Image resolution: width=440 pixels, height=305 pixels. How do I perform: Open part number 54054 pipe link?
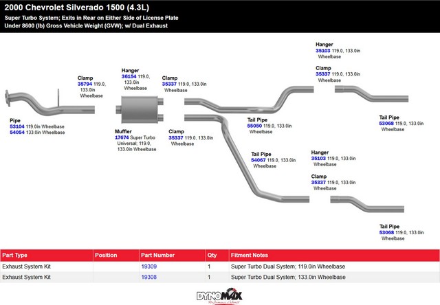[17, 133]
